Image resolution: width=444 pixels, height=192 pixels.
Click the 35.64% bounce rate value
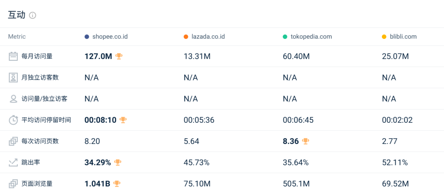[x=296, y=162]
